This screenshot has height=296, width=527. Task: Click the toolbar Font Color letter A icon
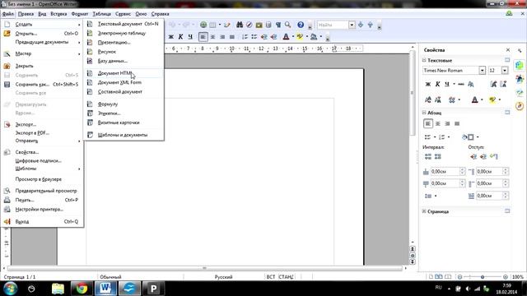point(286,37)
